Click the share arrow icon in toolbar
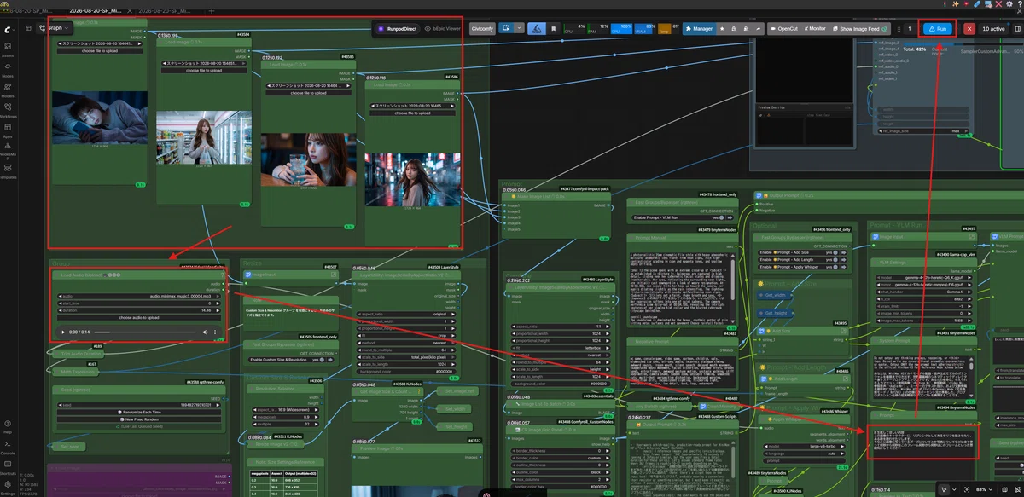 click(758, 28)
